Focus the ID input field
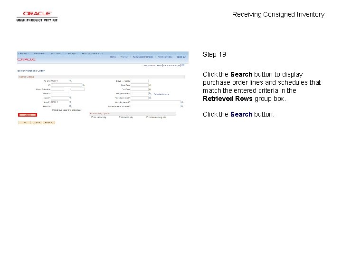This screenshot has width=342, height=257. tap(66, 85)
